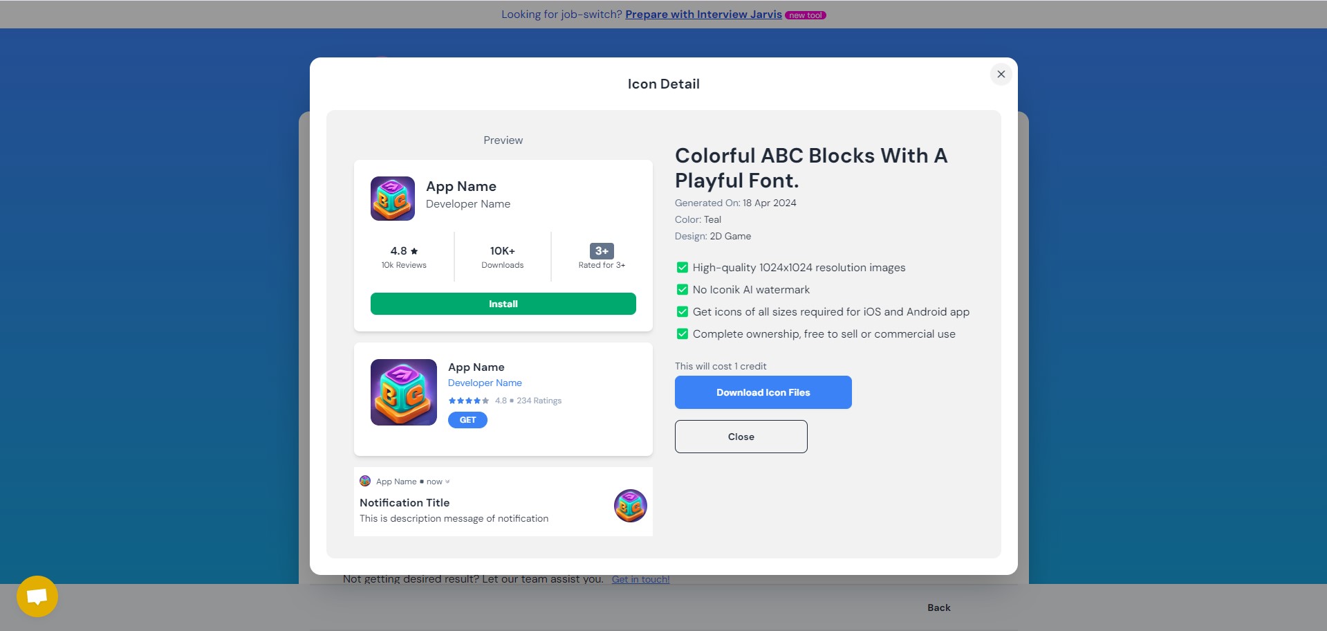Toggle the iOS and Android sizes checkbox

point(682,312)
